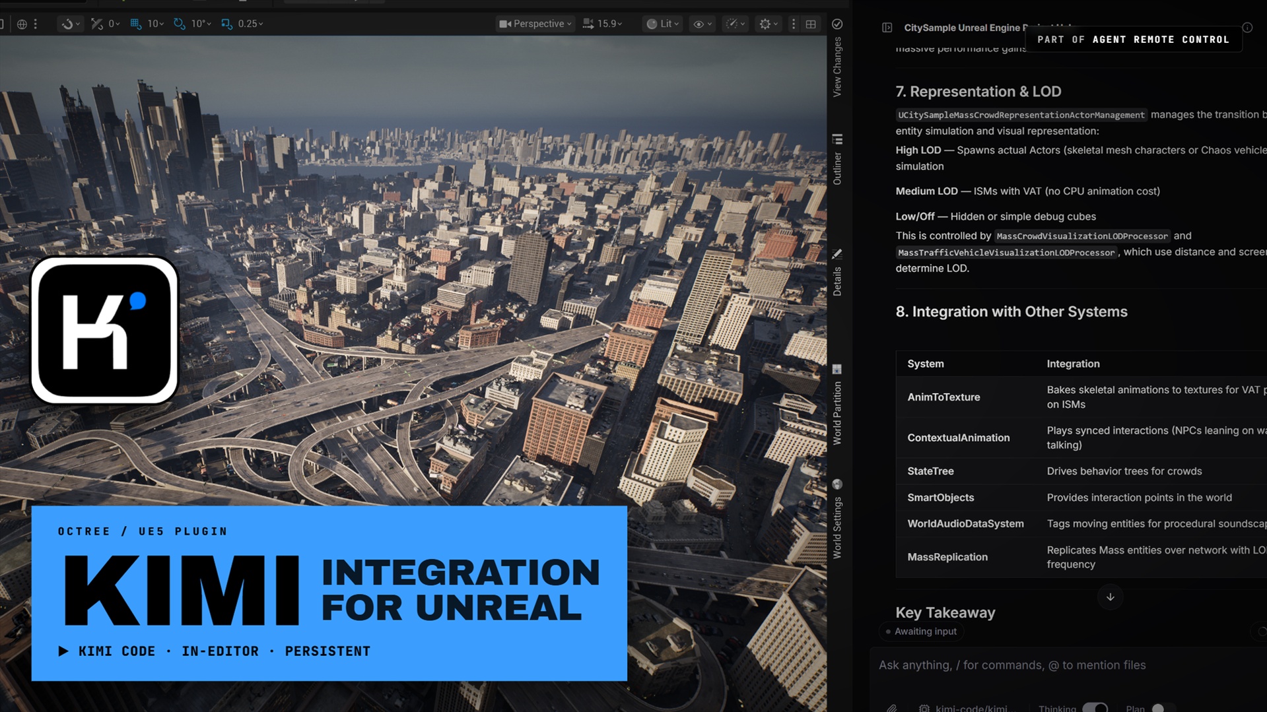Open the transform gizmo globe icon

coord(22,24)
